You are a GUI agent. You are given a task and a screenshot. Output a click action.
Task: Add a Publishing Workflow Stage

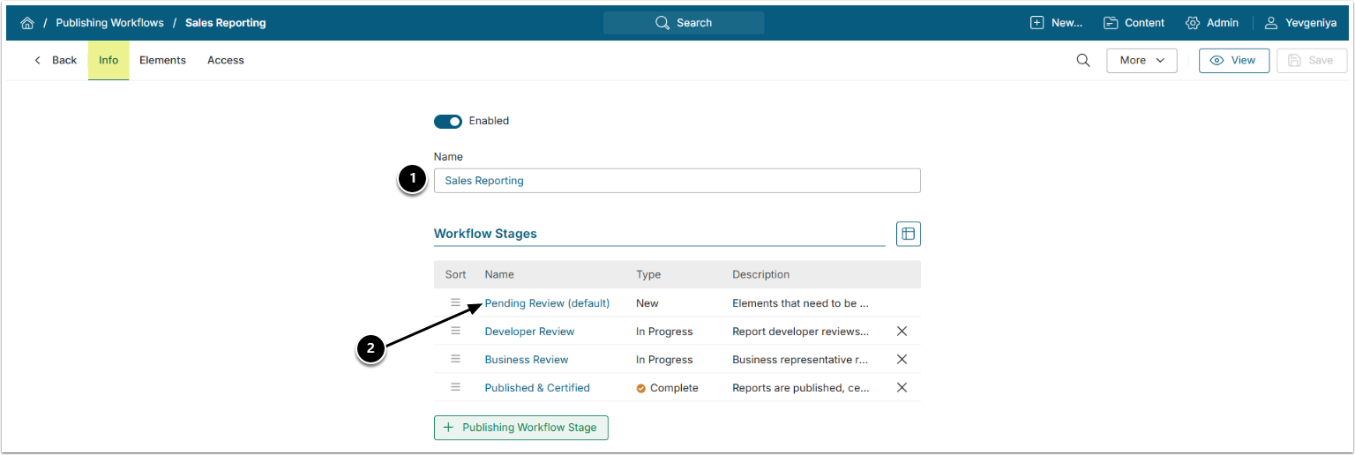point(520,428)
